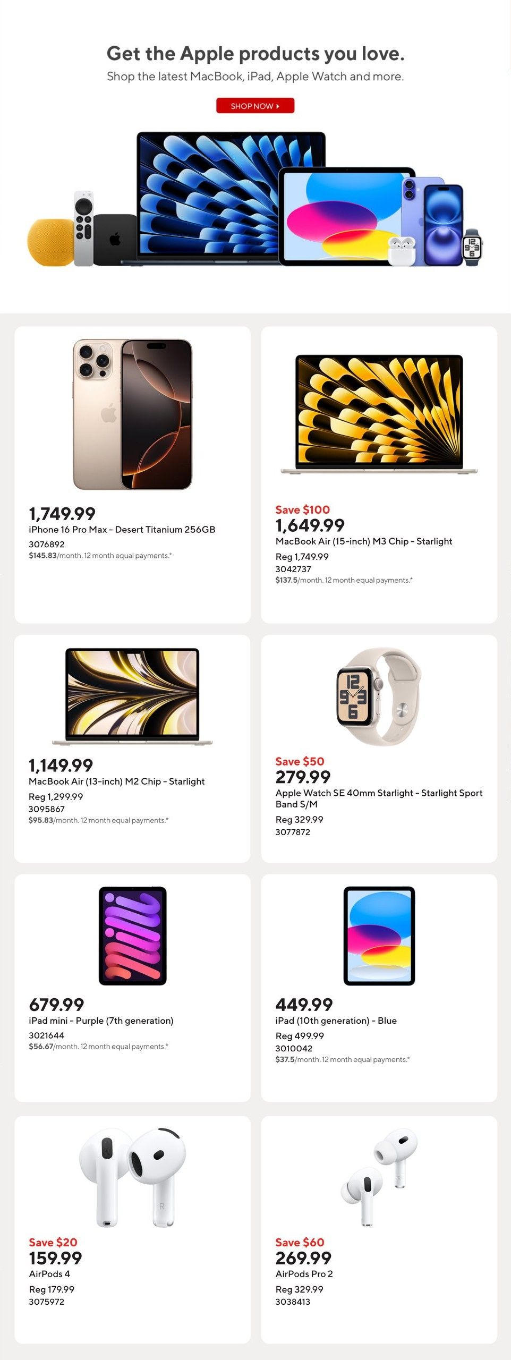511x1360 pixels.
Task: Click the AirPods Pro 2 product image
Action: coord(379,1177)
